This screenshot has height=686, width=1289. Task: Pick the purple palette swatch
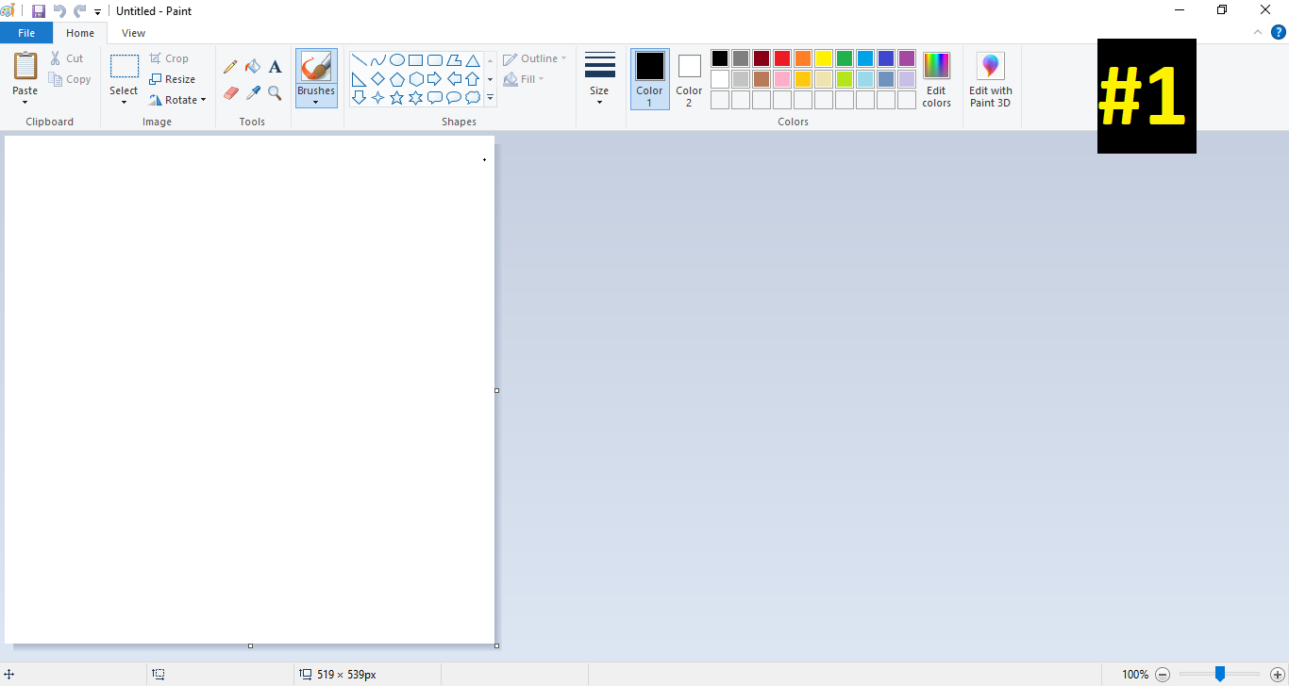click(907, 58)
